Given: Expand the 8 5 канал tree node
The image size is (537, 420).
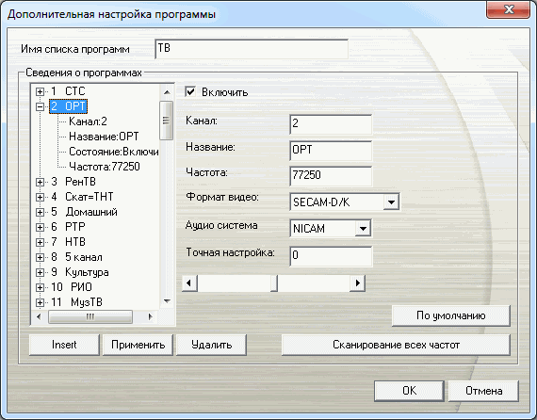Looking at the screenshot, I should pos(41,257).
